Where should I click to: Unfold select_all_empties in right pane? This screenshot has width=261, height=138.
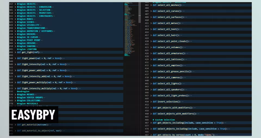tap(151, 65)
